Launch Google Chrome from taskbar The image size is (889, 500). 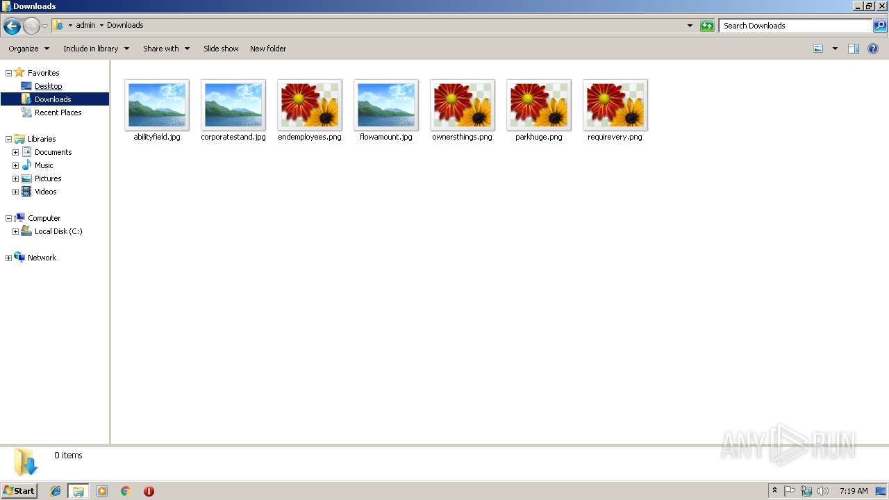(126, 491)
